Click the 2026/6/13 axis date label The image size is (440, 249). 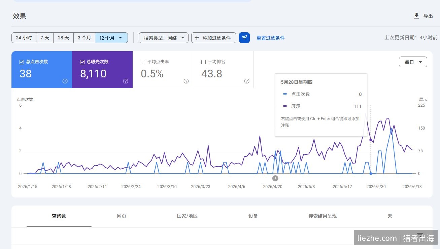click(412, 186)
